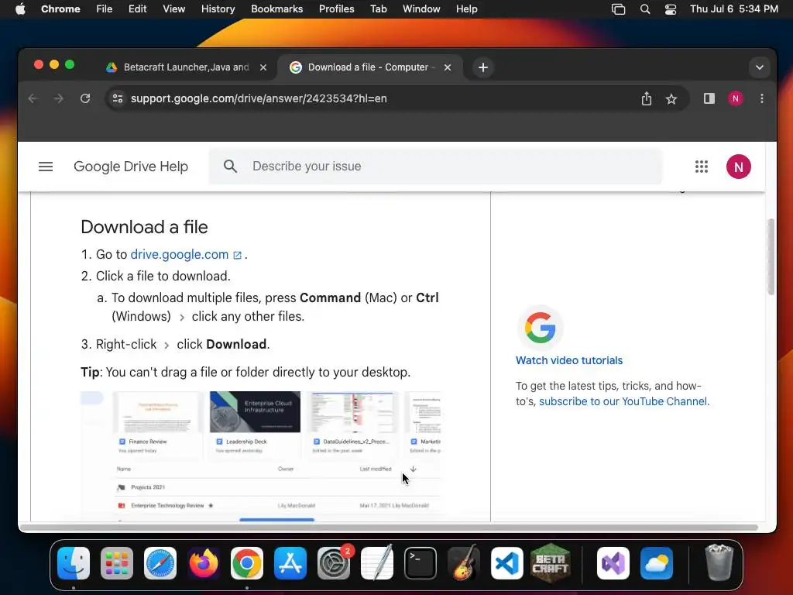Viewport: 793px width, 595px height.
Task: Open Chrome side panel
Action: pyautogui.click(x=709, y=98)
